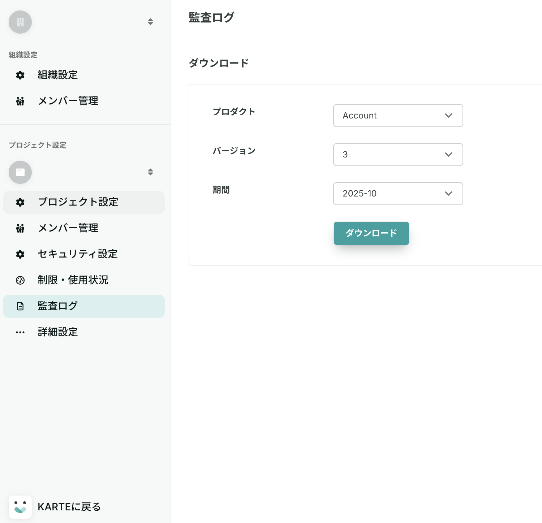Screen dimensions: 542x523
Task: Click the project window avatar icon
Action: pyautogui.click(x=20, y=172)
